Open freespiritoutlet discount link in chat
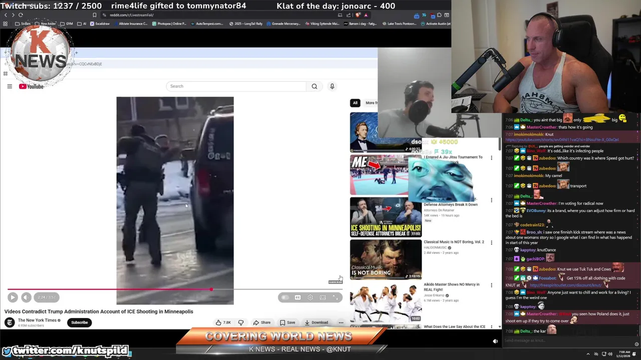This screenshot has width=641, height=360. 565,285
